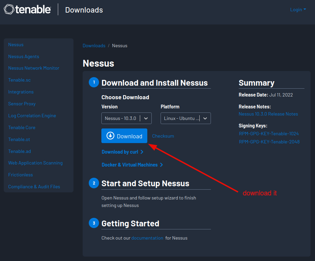Open the documentation link for Nessus
The height and width of the screenshot is (261, 315).
(147, 238)
